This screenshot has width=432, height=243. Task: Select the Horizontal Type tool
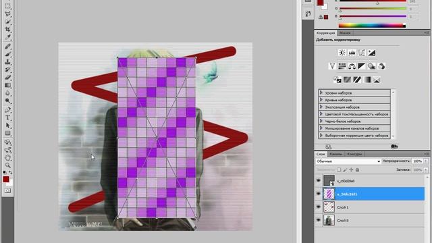tap(7, 117)
